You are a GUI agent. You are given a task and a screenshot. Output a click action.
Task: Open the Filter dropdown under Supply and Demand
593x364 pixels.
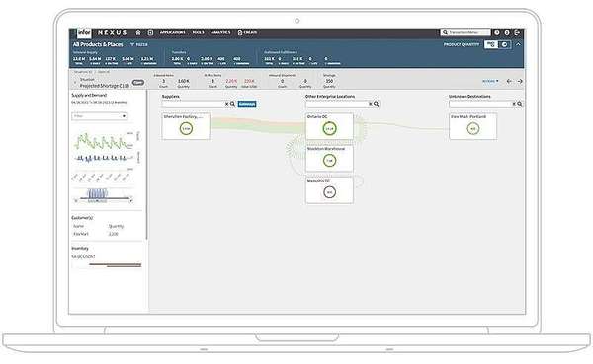(100, 116)
